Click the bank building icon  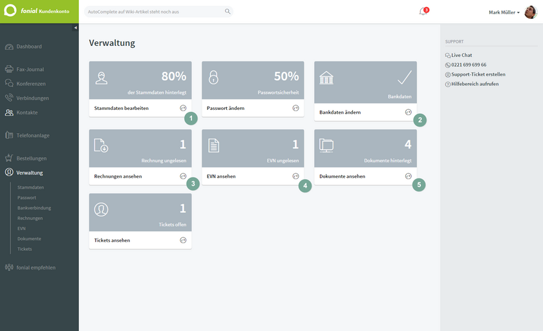326,78
